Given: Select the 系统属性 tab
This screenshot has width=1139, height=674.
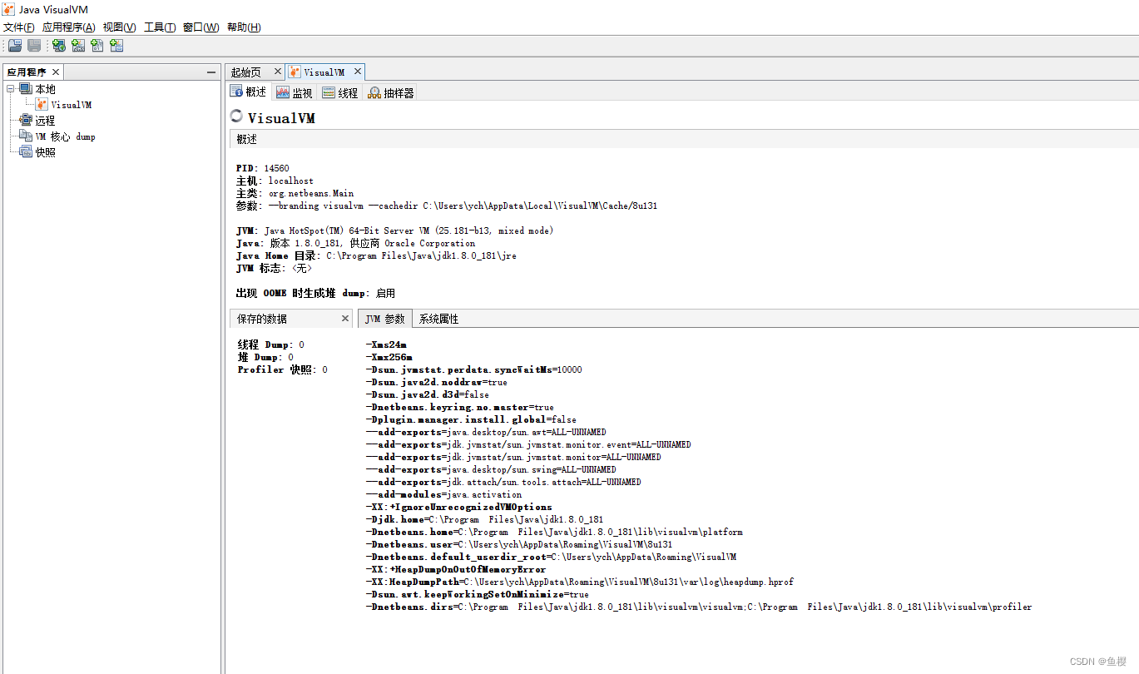Looking at the screenshot, I should [438, 319].
